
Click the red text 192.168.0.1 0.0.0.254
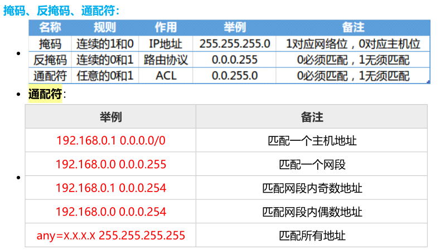(x=111, y=188)
